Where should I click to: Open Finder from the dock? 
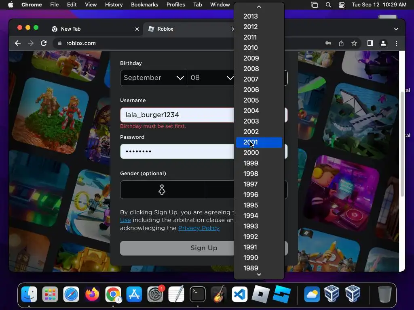point(29,294)
